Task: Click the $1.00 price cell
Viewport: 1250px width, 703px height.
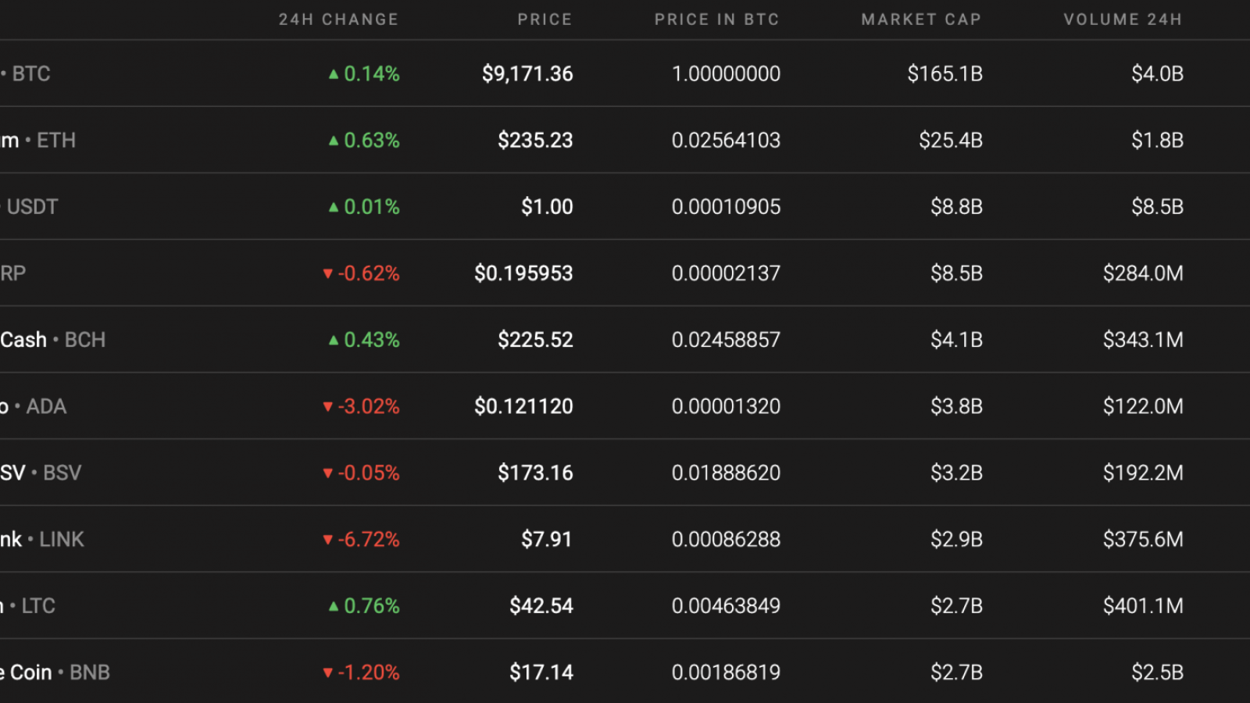Action: click(x=547, y=206)
